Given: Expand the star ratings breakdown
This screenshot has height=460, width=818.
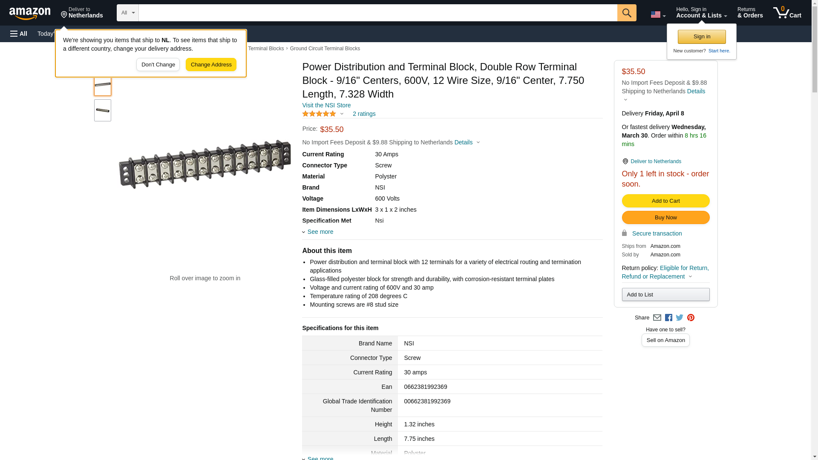Looking at the screenshot, I should [323, 114].
